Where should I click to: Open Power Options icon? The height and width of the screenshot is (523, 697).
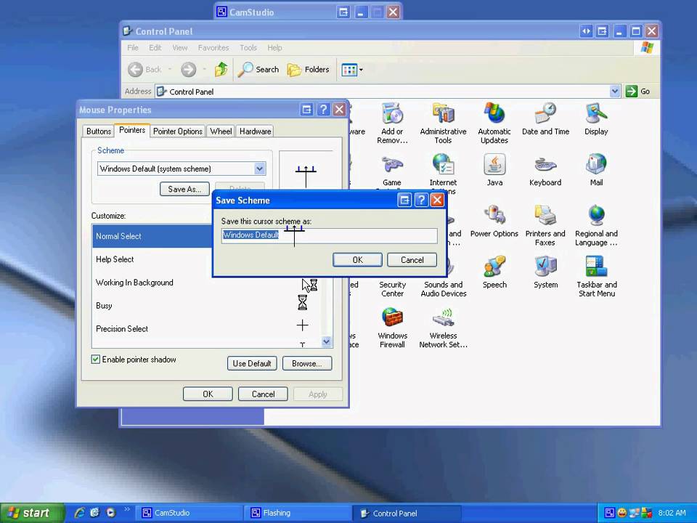coord(494,221)
